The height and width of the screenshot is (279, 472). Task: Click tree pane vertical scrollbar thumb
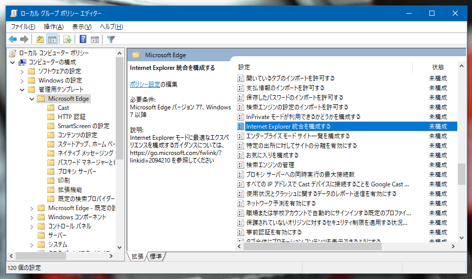coord(119,108)
